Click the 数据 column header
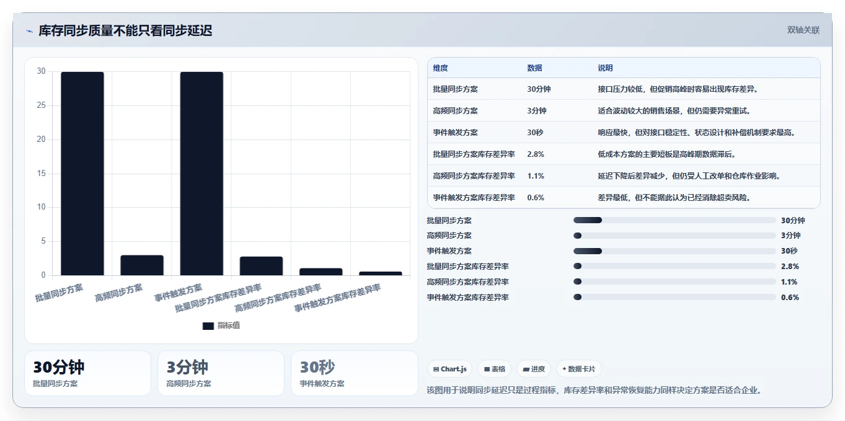845x421 pixels. tap(535, 68)
